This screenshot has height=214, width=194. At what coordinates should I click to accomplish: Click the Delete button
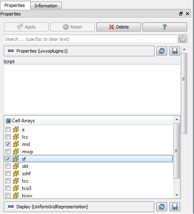(118, 27)
